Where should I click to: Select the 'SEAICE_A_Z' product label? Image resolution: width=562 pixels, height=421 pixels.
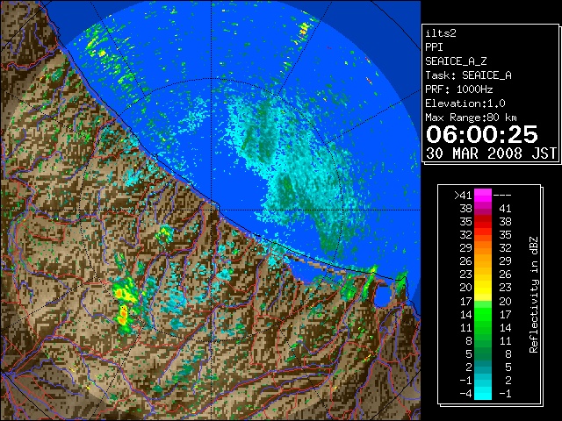456,61
